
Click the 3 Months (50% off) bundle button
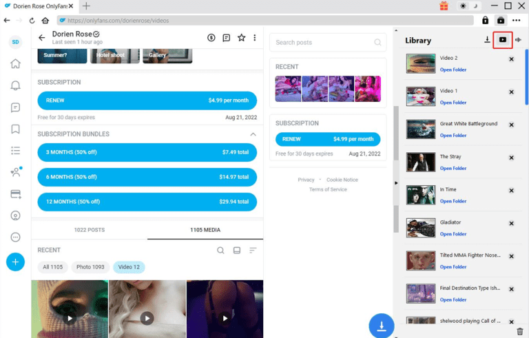(147, 152)
